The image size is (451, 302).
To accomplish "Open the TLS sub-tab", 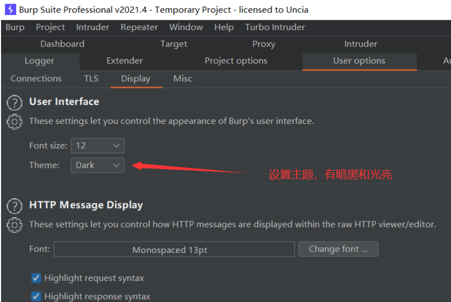I will (x=91, y=78).
